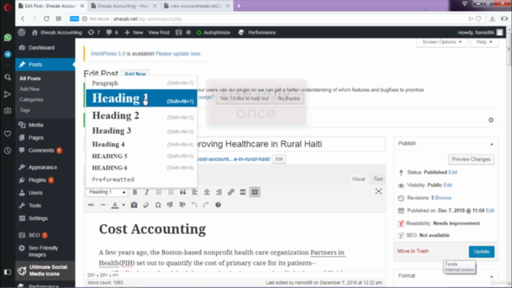
Task: Expand the Help panel
Action: tap(484, 42)
